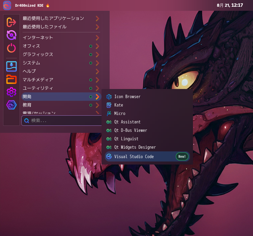Open the ユーティリティ menu category
Screen dimensions: 253x236
pos(61,88)
